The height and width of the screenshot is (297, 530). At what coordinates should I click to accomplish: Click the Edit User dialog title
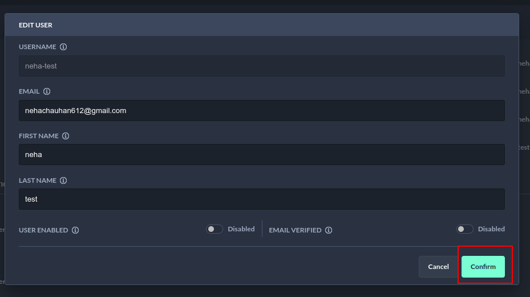point(35,25)
